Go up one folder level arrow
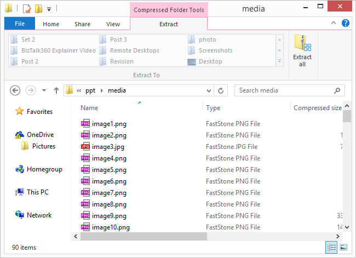The image size is (356, 258). coord(56,90)
